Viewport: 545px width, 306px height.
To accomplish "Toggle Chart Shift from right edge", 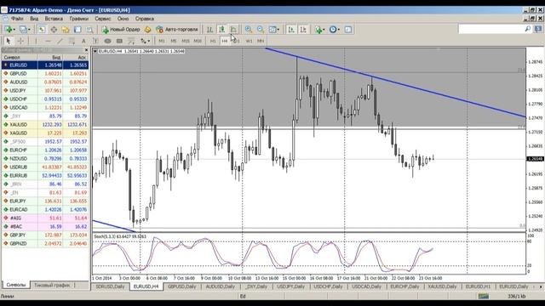I will coord(303,30).
